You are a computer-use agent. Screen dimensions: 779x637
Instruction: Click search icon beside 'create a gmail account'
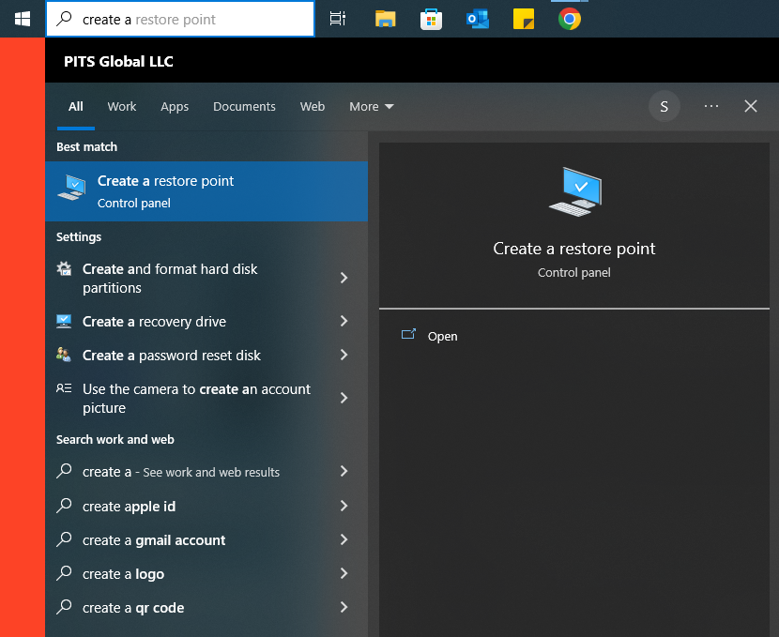[x=64, y=539]
